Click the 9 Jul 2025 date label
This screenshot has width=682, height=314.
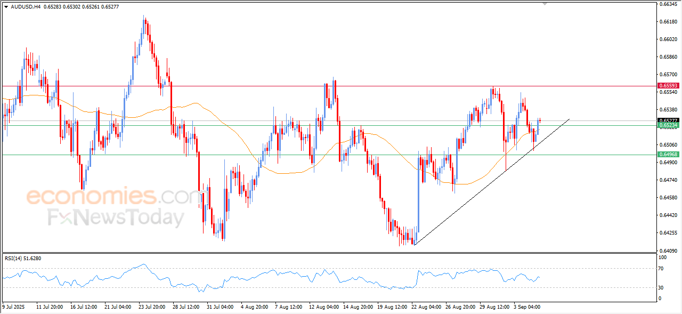[14, 308]
